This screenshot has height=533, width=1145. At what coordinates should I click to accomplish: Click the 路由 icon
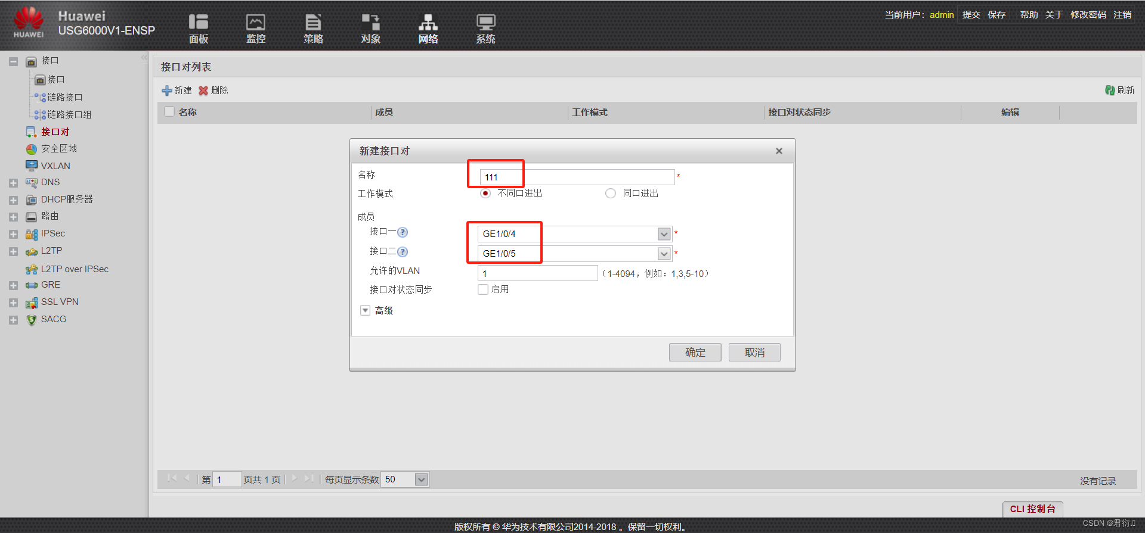coord(32,217)
